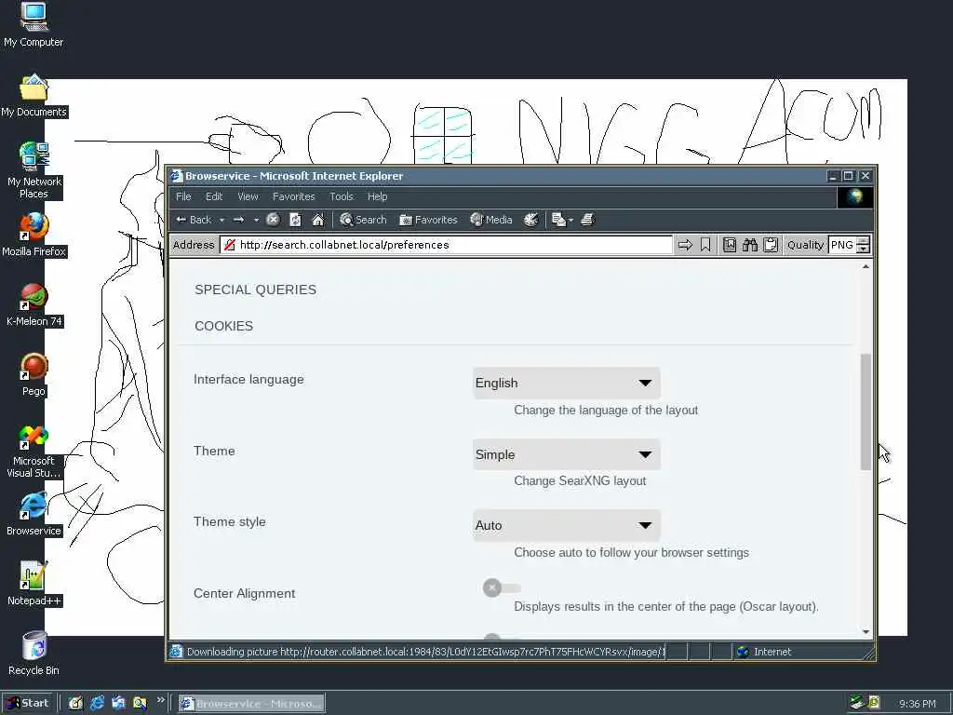Click the bookmark icon beside address bar
The width and height of the screenshot is (953, 715).
[705, 245]
